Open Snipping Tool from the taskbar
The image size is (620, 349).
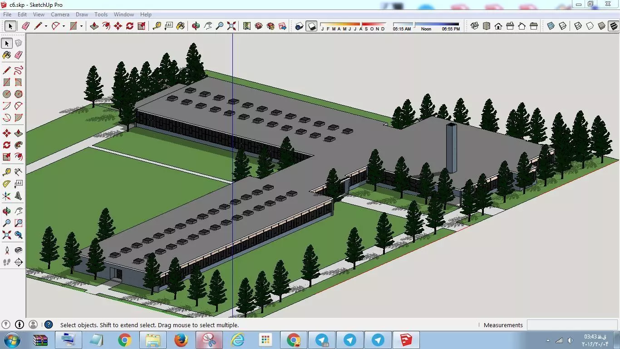(x=209, y=340)
